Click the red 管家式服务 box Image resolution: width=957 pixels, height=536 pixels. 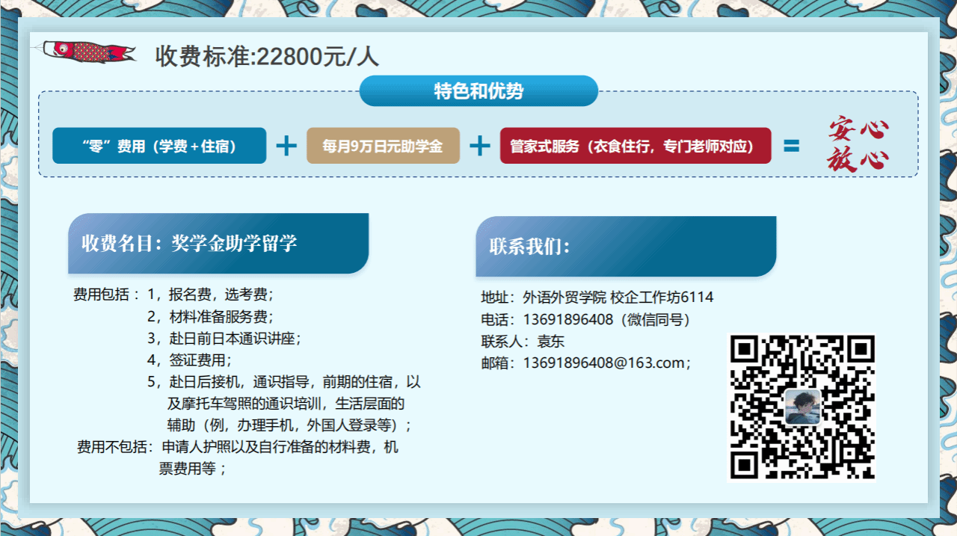pos(635,146)
